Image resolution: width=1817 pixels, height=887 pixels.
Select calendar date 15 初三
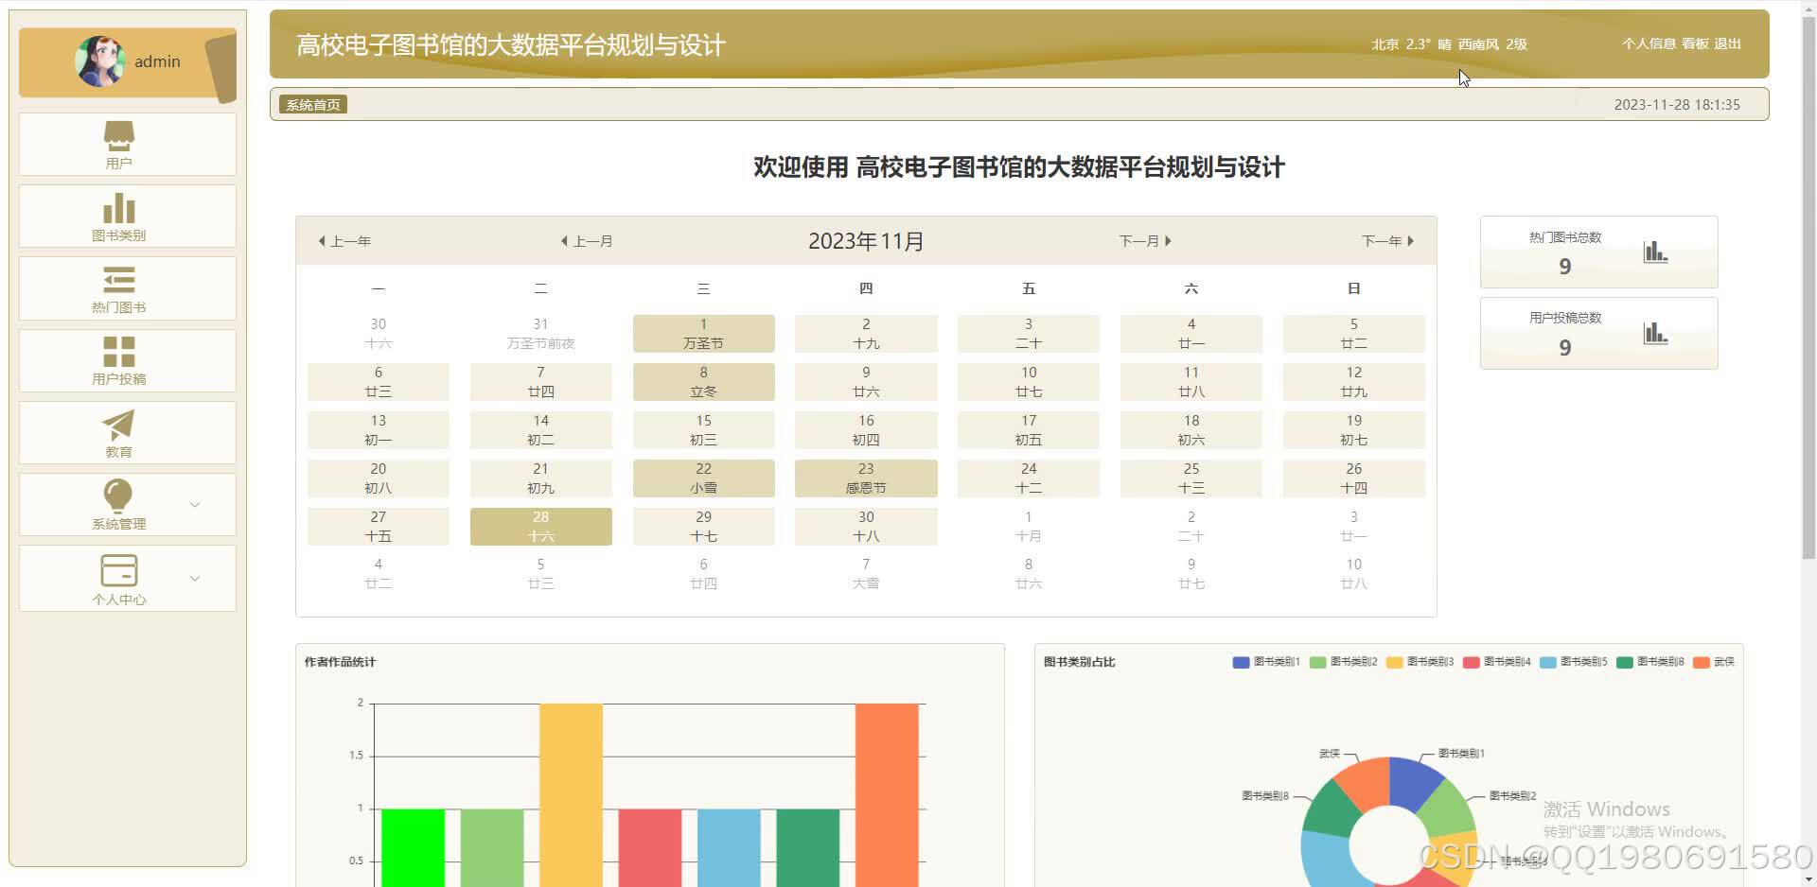pyautogui.click(x=703, y=430)
